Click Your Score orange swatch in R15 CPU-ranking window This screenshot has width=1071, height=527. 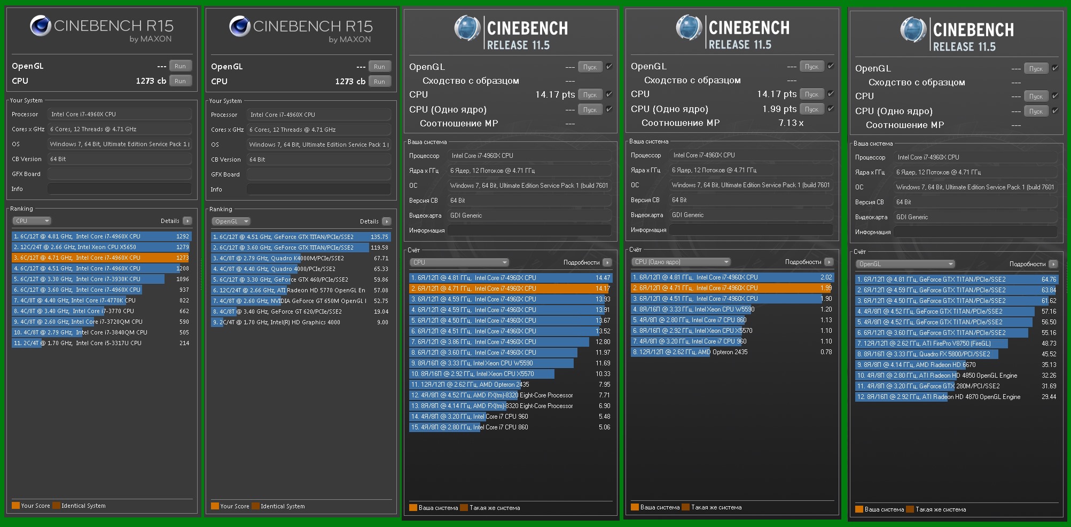click(x=16, y=506)
